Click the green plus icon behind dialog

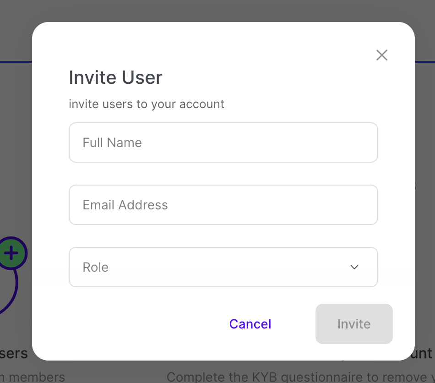[11, 253]
